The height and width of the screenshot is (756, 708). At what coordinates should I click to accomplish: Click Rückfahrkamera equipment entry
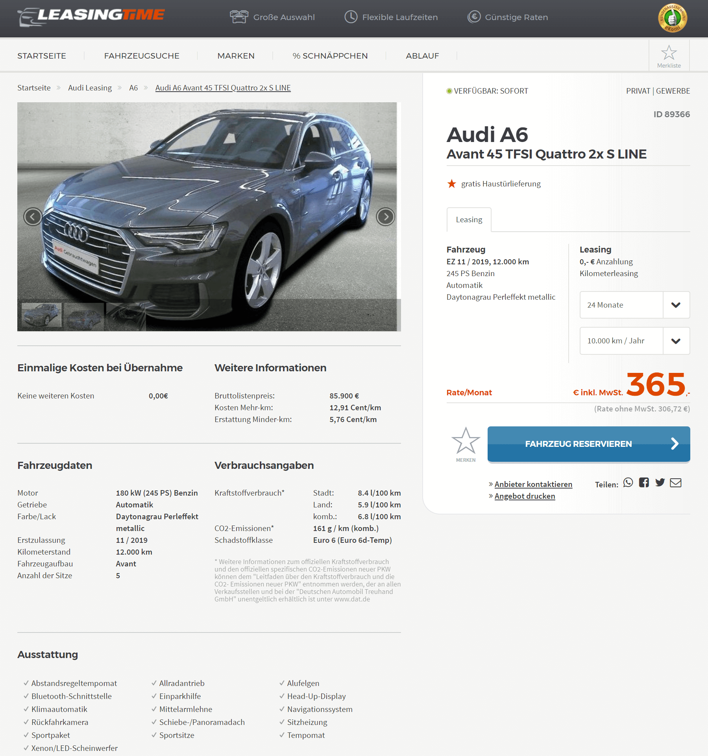(60, 722)
